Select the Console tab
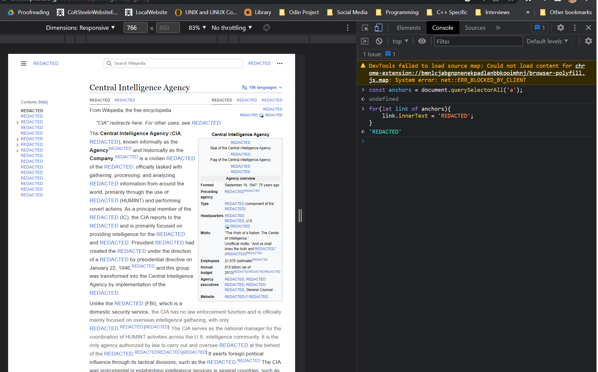The height and width of the screenshot is (372, 598). 442,28
